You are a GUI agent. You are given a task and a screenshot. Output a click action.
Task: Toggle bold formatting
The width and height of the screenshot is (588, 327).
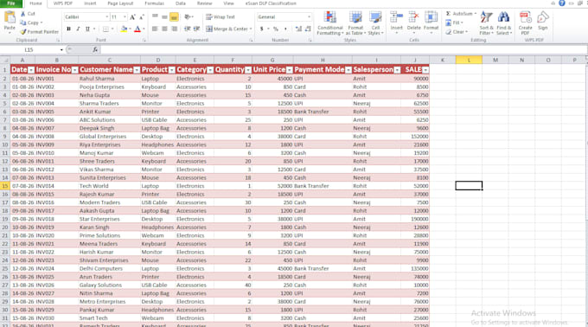click(x=68, y=29)
